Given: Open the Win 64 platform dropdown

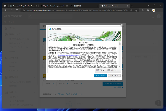Looking at the screenshot, I should coord(63,84).
